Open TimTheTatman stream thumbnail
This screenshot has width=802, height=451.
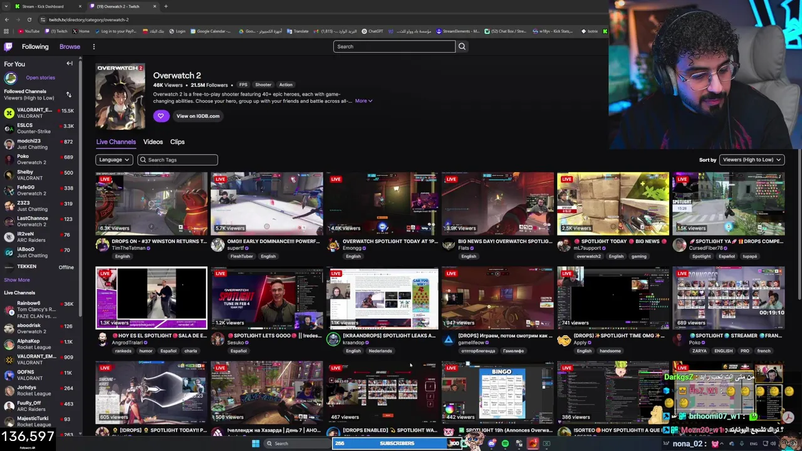tap(151, 204)
